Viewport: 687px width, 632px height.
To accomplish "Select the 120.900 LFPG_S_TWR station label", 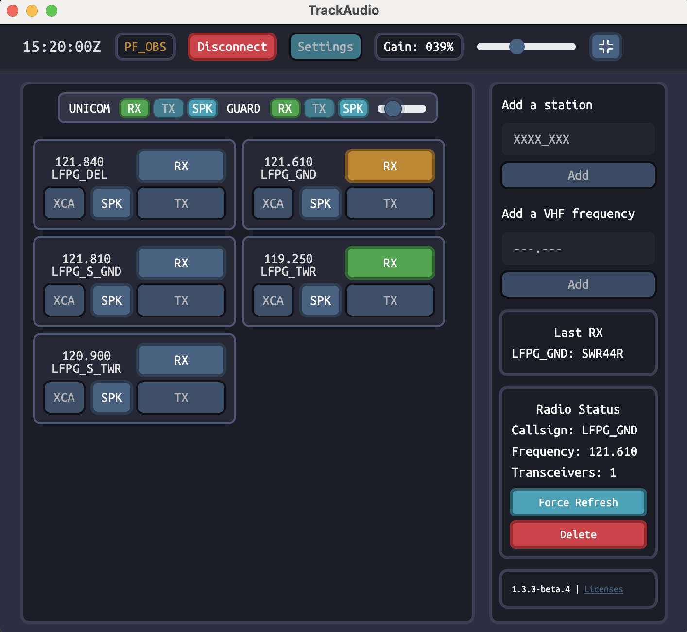I will click(x=86, y=362).
